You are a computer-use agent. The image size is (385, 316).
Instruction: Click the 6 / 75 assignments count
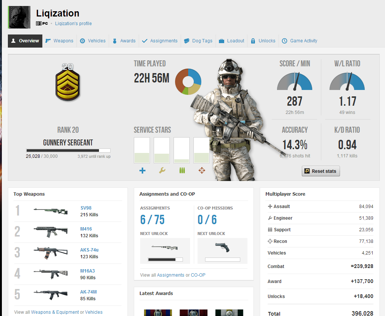[x=152, y=220]
